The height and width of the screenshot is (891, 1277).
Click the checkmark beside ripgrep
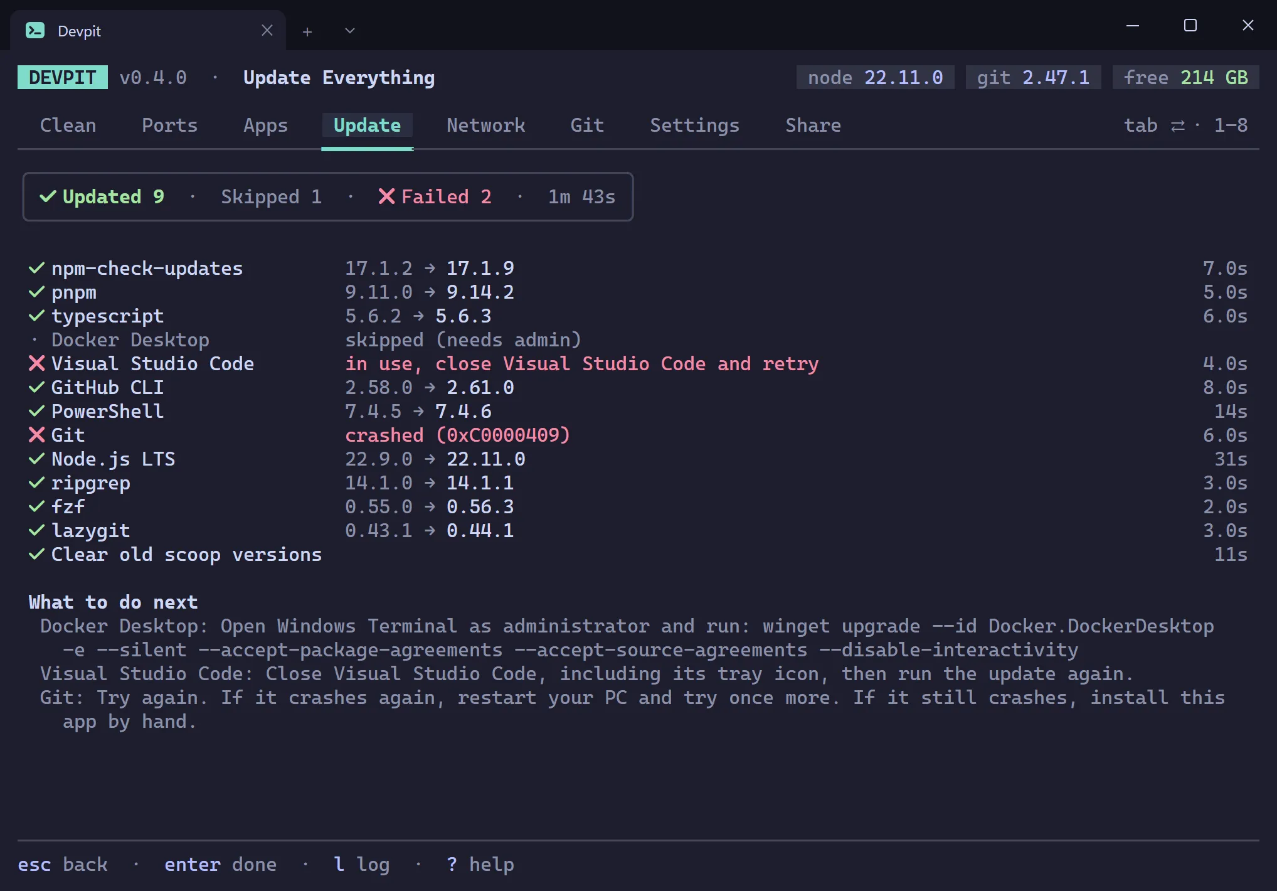point(37,483)
